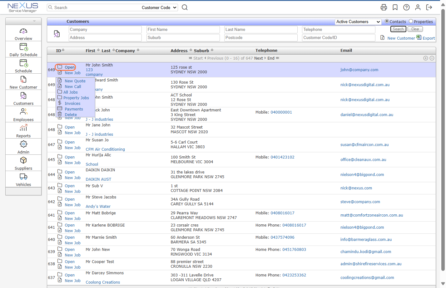446x288 pixels.
Task: Click in the Postcode filter field
Action: (x=261, y=37)
